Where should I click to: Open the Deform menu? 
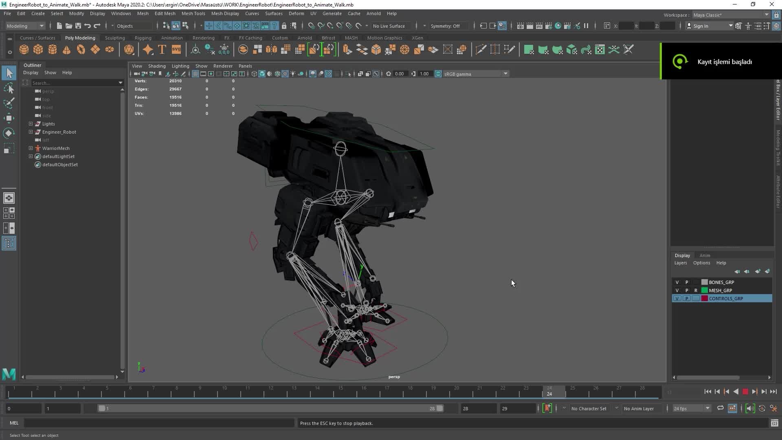pyautogui.click(x=296, y=13)
